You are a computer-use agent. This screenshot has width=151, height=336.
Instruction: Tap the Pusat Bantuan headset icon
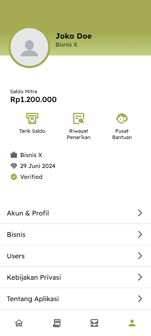[122, 118]
